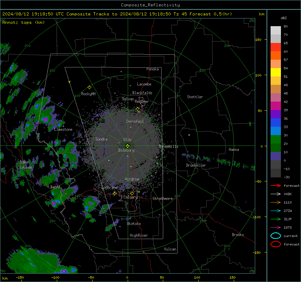
Task: Click the orange 111V arrow icon
Action: click(276, 202)
